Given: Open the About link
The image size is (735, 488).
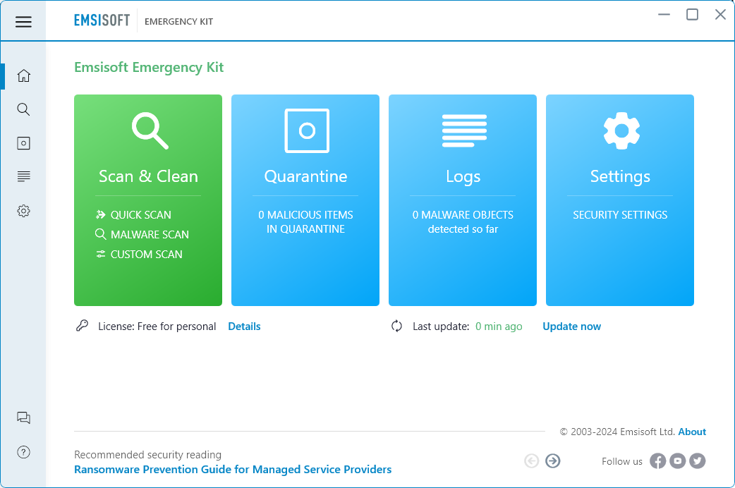Looking at the screenshot, I should 692,432.
